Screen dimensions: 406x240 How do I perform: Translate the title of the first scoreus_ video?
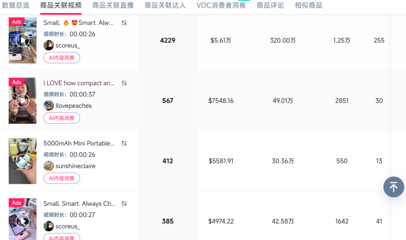[124, 23]
